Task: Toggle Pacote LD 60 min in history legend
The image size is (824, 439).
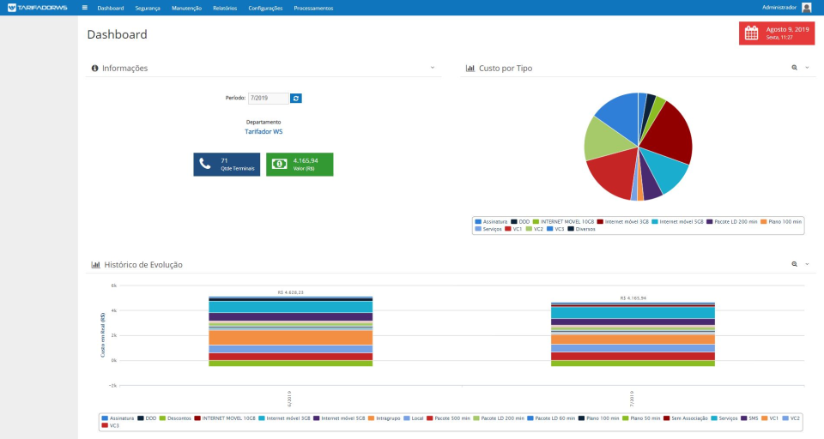Action: point(551,418)
